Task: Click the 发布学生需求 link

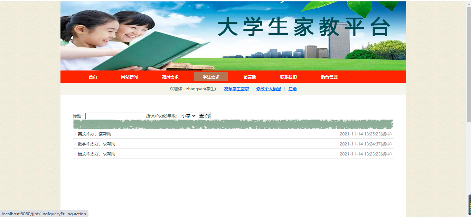Action: pyautogui.click(x=236, y=89)
